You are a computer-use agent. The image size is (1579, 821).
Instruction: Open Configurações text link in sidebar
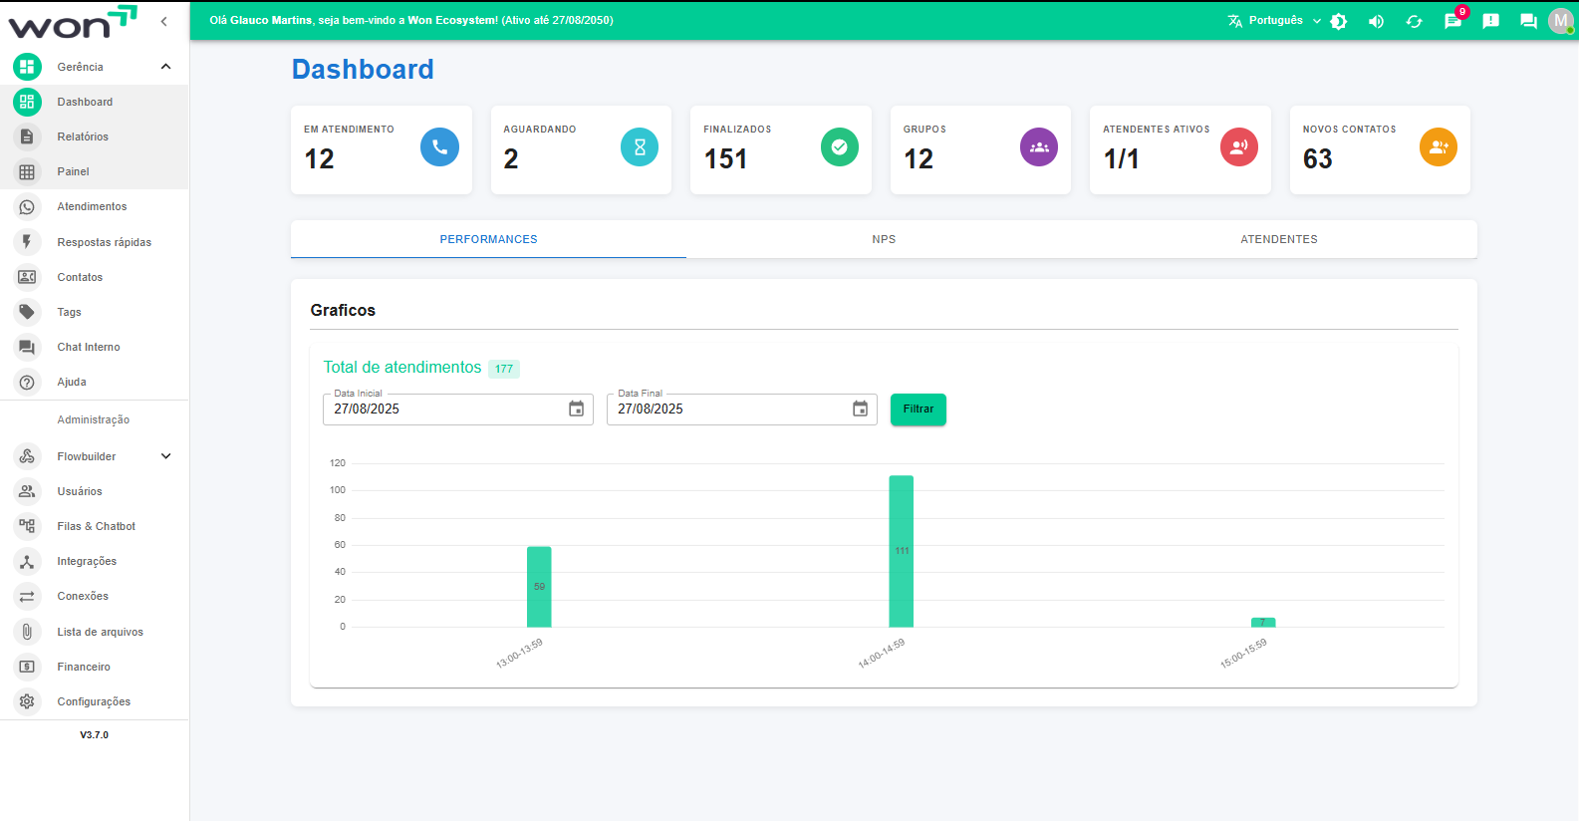click(94, 701)
